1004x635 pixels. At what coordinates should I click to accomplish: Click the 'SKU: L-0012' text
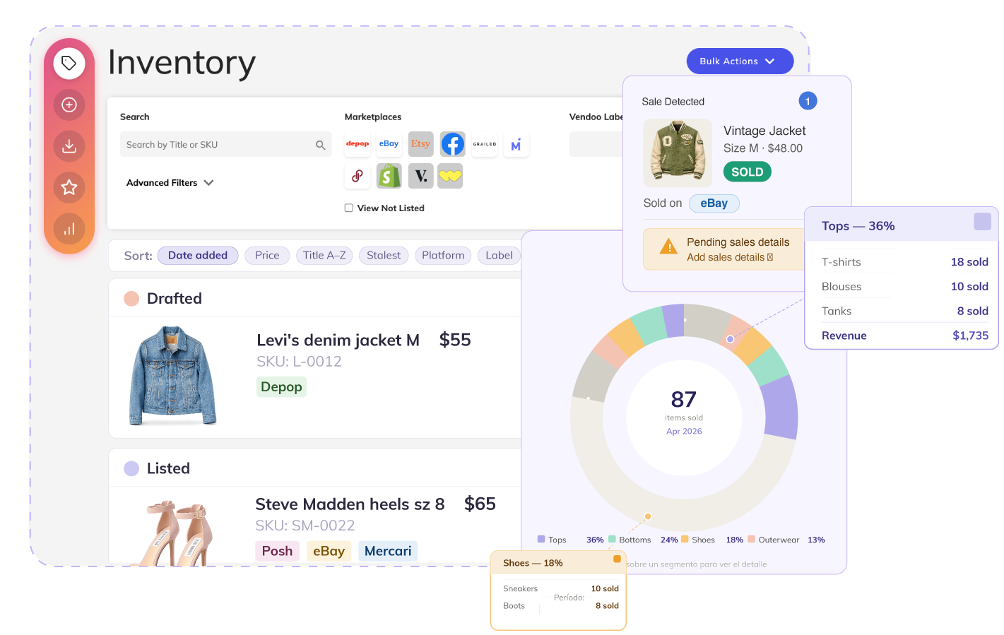click(x=299, y=362)
